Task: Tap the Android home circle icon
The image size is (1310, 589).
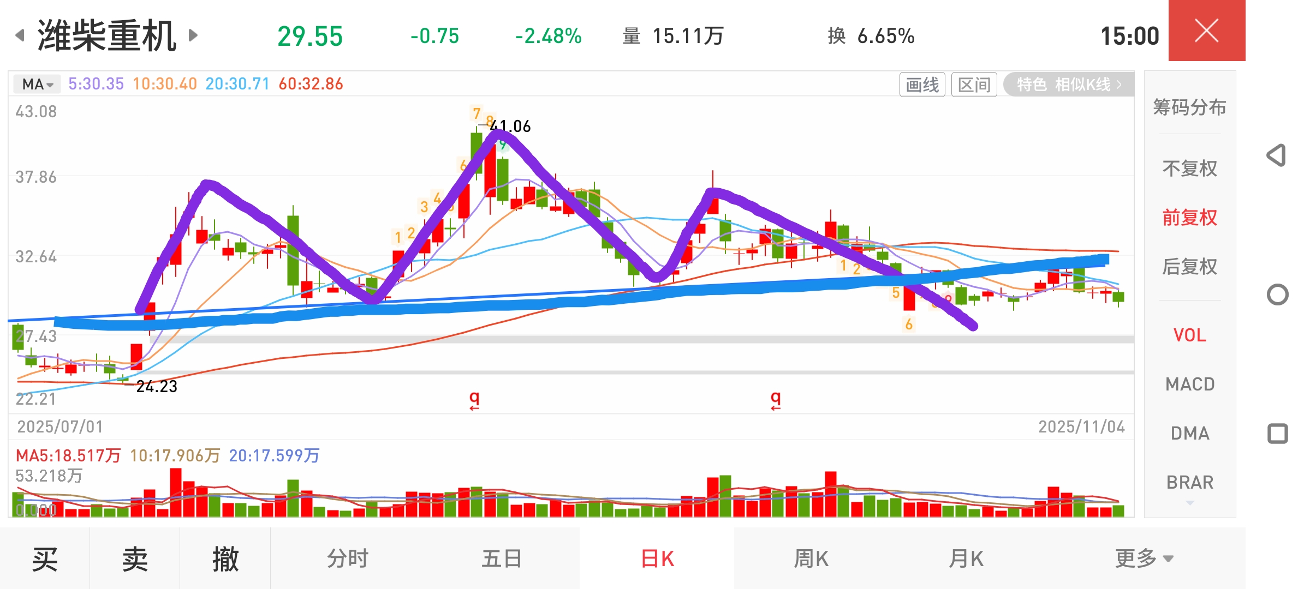Action: [1277, 294]
